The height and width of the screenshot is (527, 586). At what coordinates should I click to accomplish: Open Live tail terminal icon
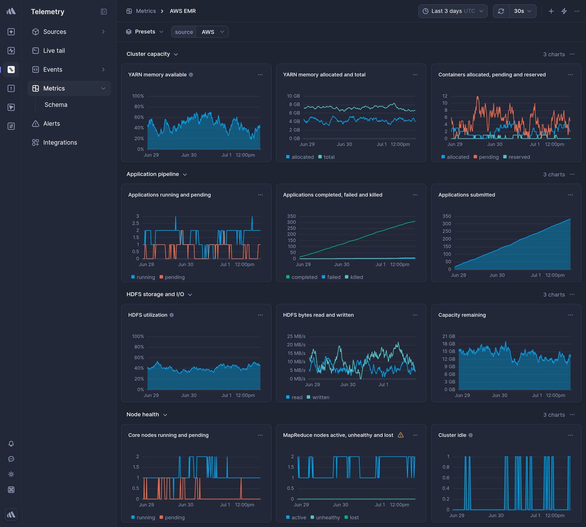(35, 50)
